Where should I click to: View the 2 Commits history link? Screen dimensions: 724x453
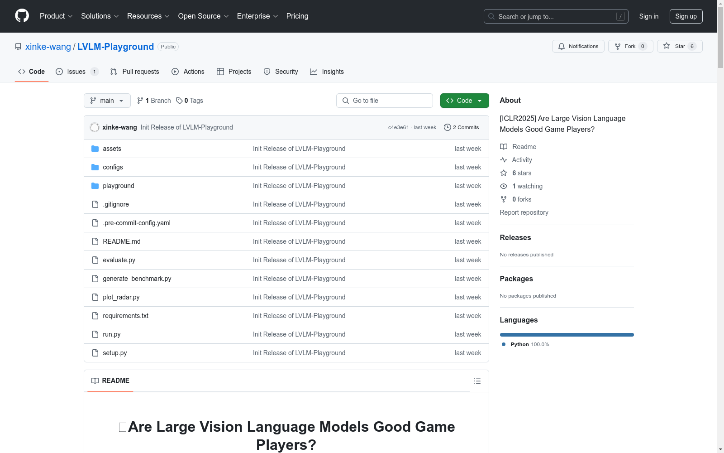point(462,127)
